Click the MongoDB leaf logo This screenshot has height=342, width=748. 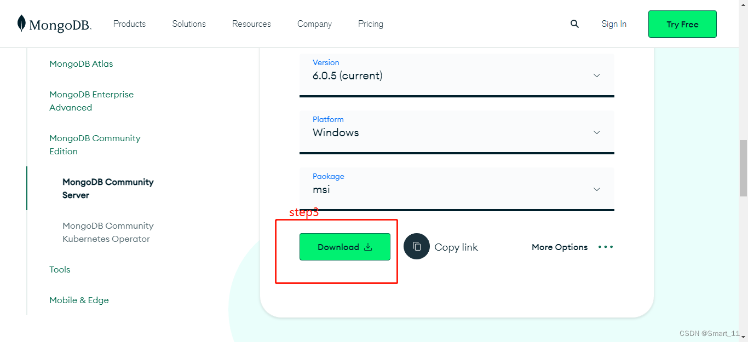tap(21, 24)
